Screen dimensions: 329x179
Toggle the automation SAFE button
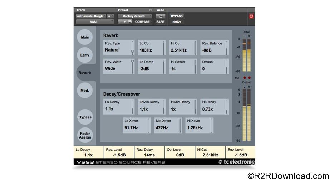(x=160, y=22)
